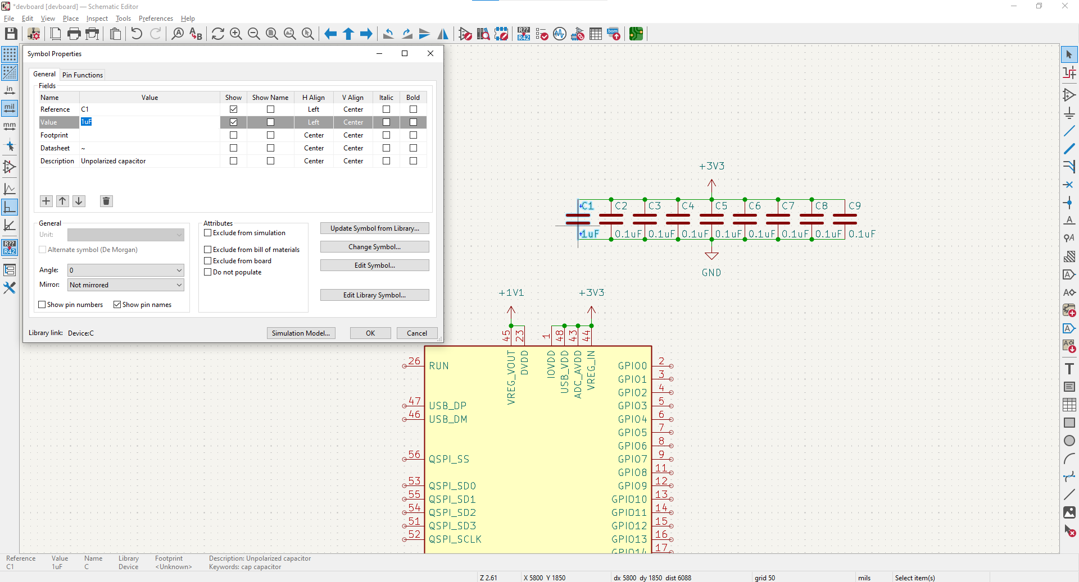Delete the selected field with trash icon

point(106,201)
